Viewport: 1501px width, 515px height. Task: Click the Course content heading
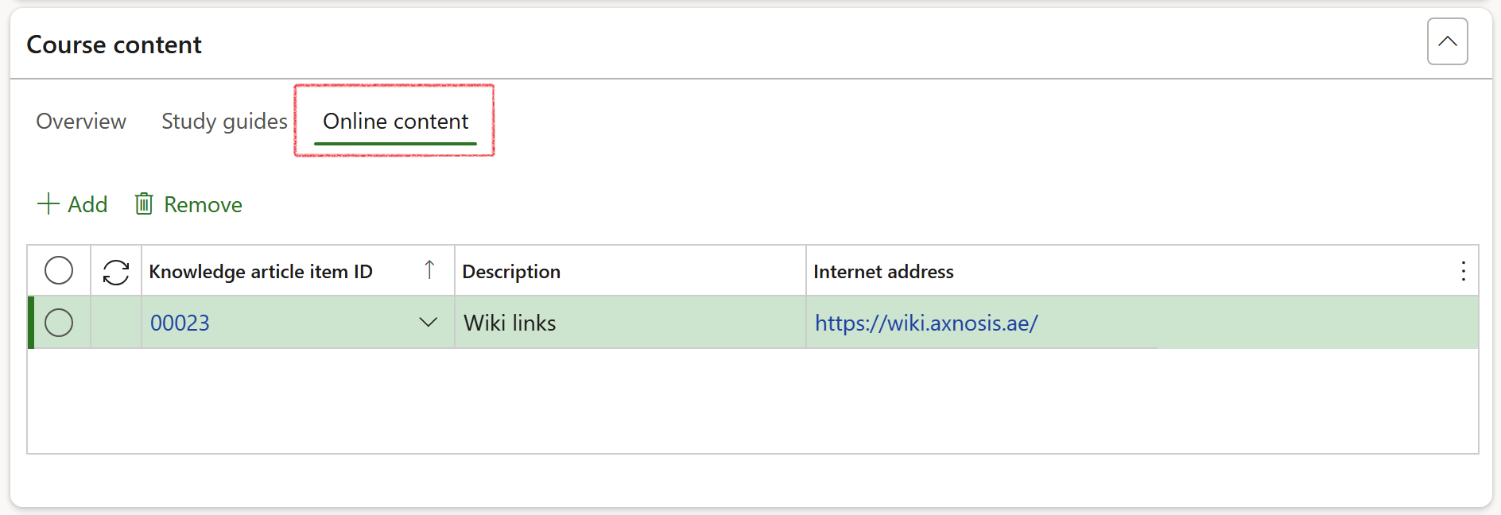click(x=114, y=45)
